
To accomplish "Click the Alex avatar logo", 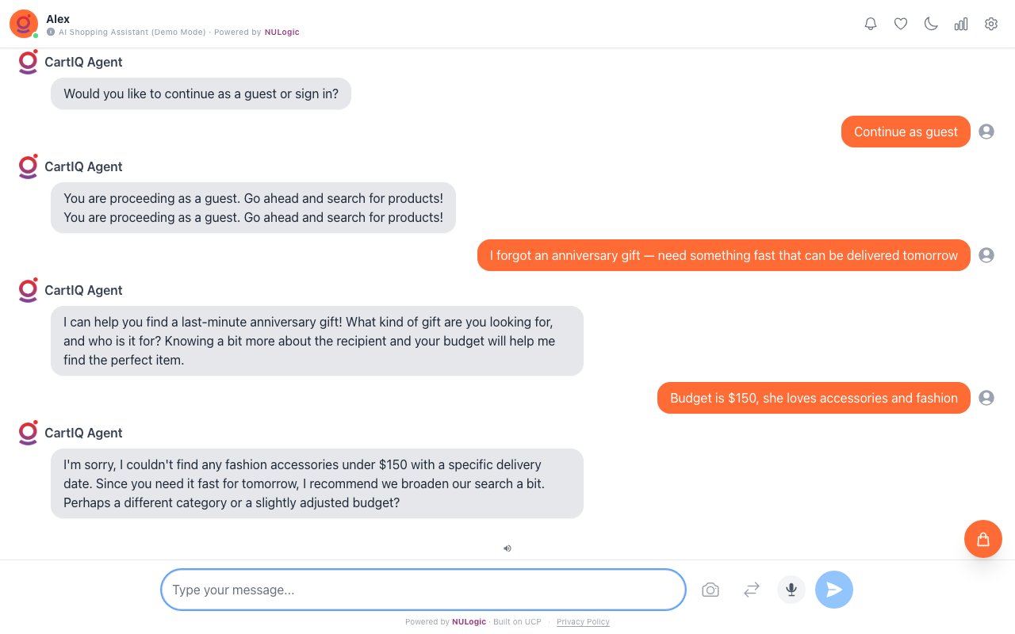I will (24, 24).
